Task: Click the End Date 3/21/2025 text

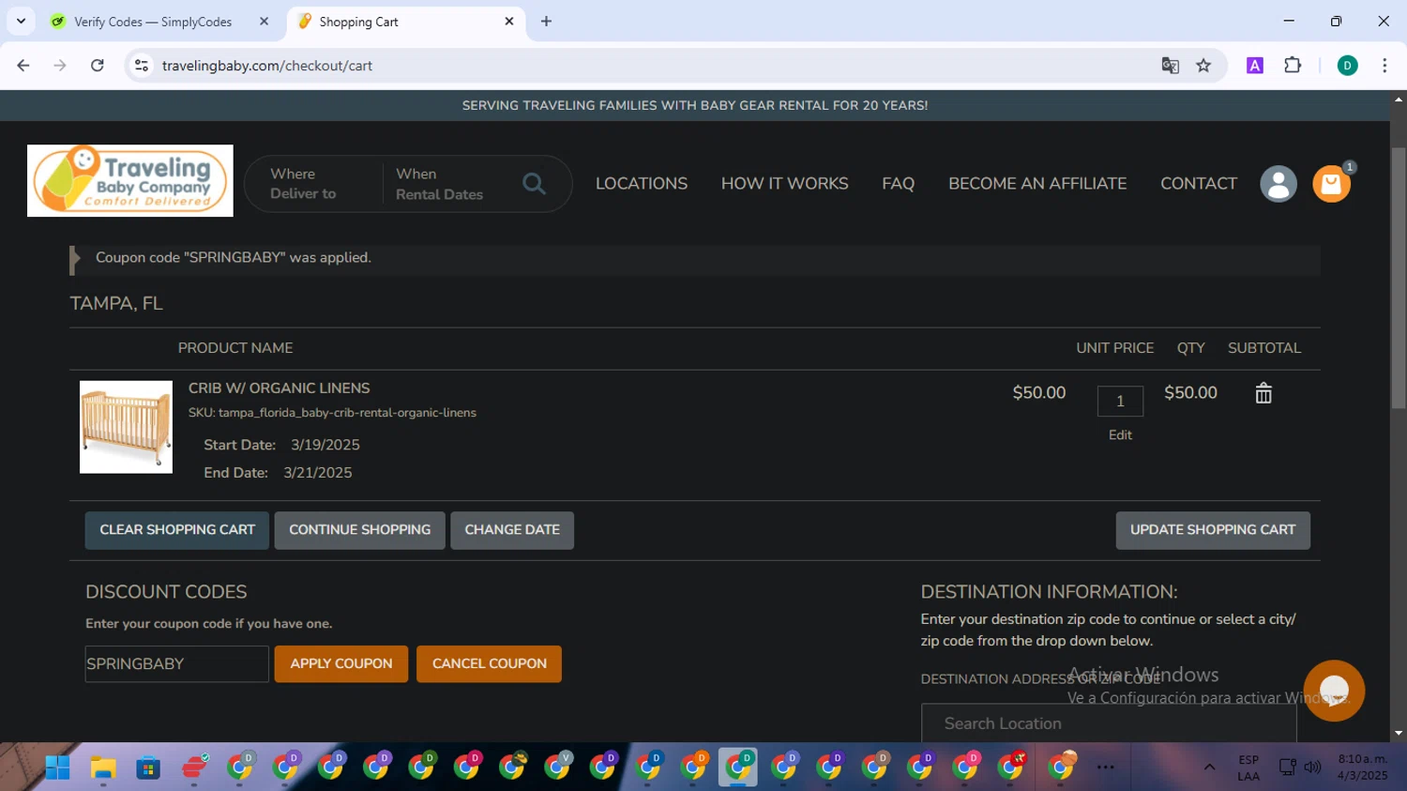Action: pos(279,473)
